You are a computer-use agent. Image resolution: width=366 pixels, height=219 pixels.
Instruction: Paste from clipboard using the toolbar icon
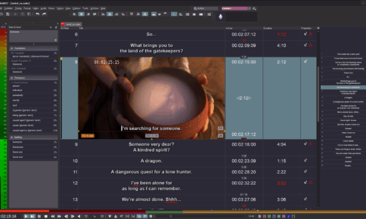pos(29,14)
